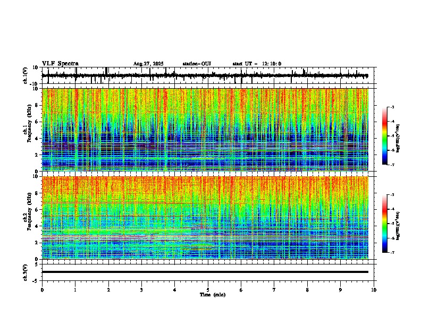
Task: Click time axis tick label "1"
Action: [75, 290]
